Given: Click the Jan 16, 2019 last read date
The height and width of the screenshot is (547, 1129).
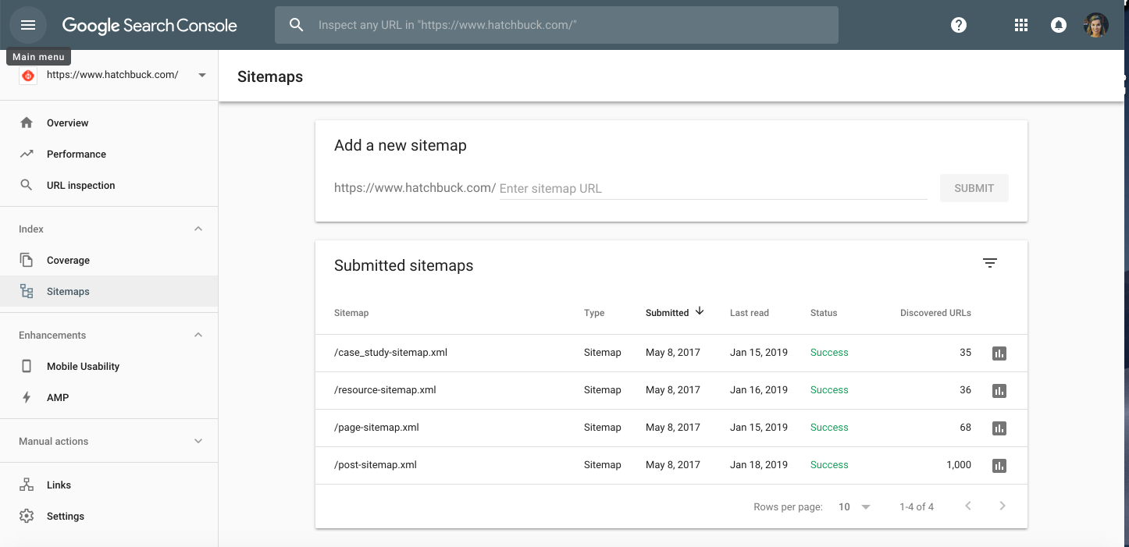Looking at the screenshot, I should [x=759, y=390].
